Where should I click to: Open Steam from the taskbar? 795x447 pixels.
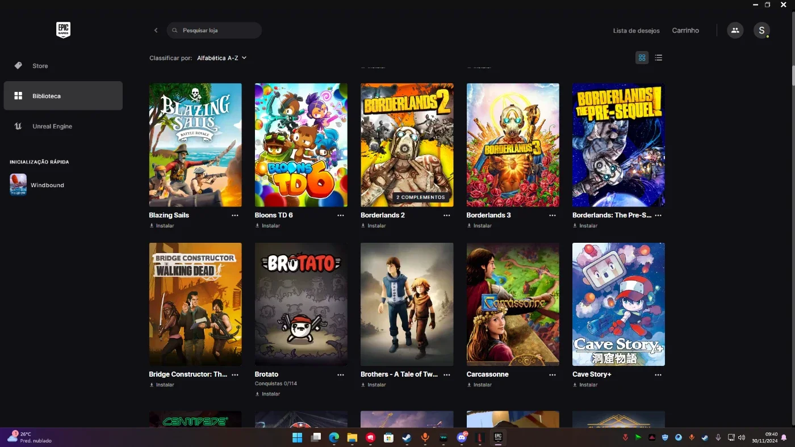click(x=407, y=437)
